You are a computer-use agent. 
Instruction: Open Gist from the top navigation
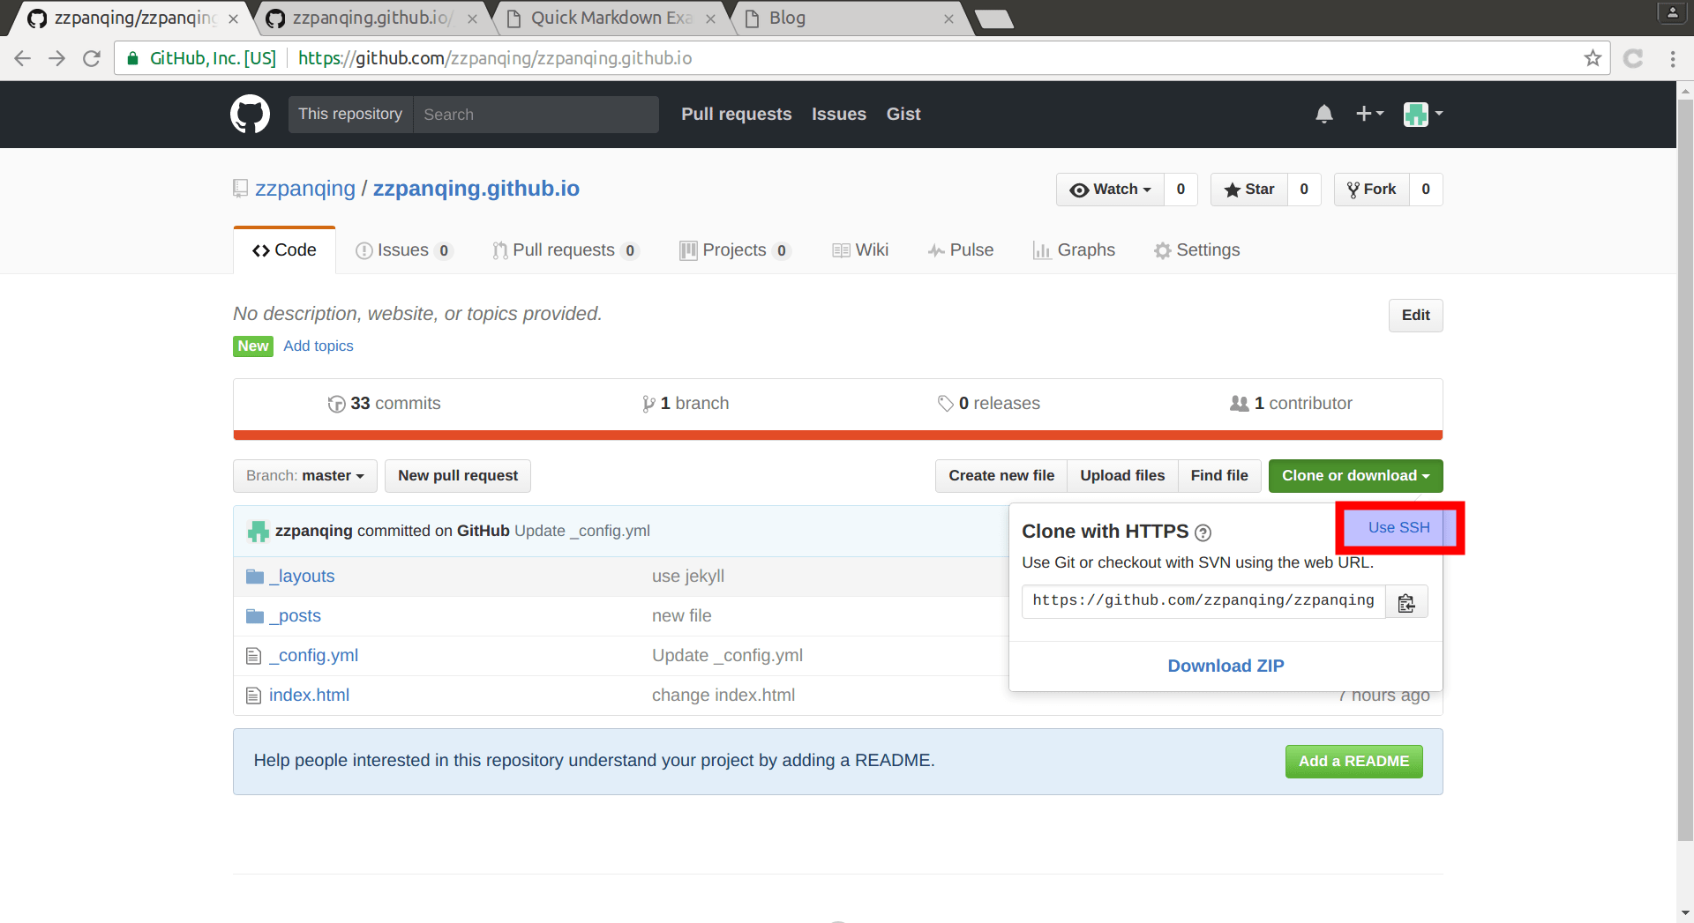click(x=903, y=115)
